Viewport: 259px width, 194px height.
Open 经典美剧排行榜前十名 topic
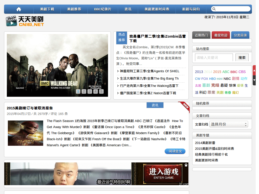tap(211, 154)
